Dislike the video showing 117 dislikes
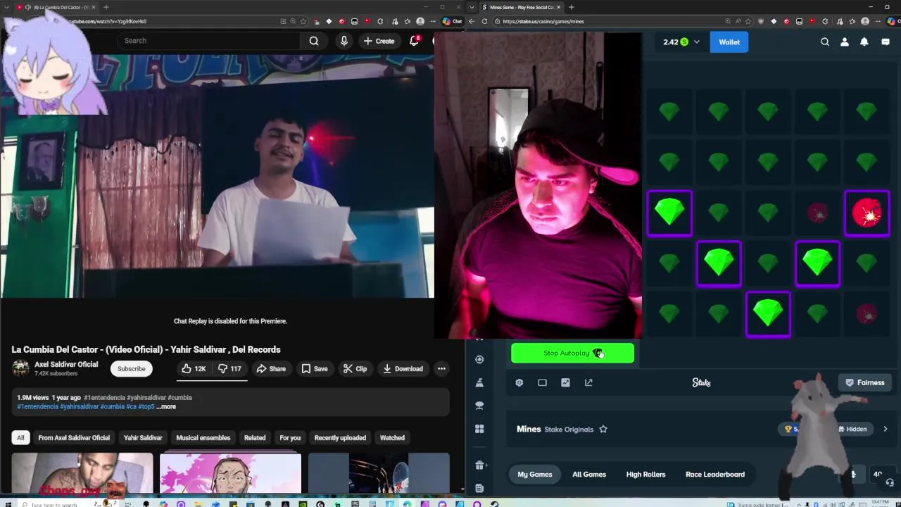 pos(230,369)
